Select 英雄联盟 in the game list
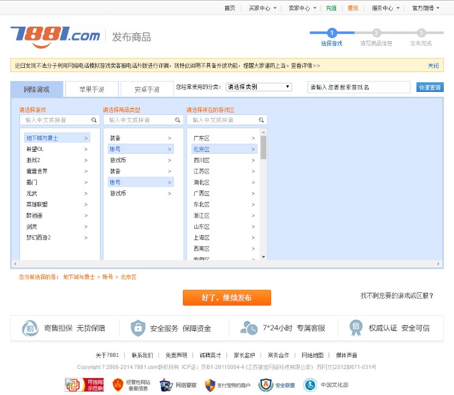 tap(57, 204)
